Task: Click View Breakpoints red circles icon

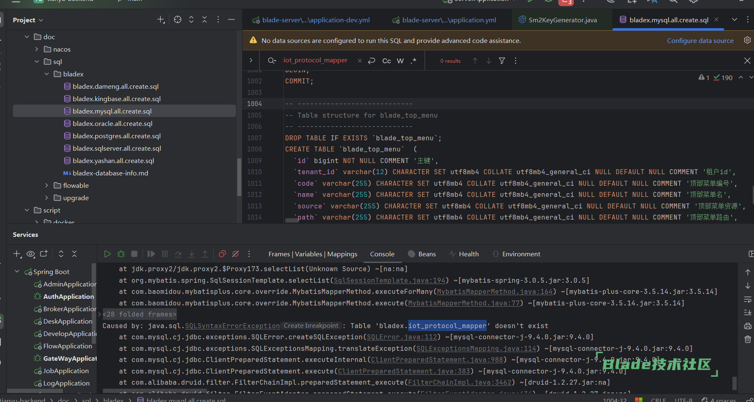Action: [x=222, y=254]
